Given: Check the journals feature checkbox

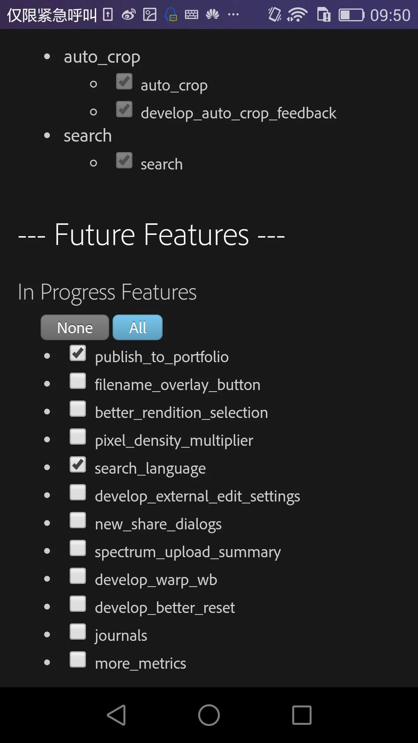Looking at the screenshot, I should click(x=78, y=632).
